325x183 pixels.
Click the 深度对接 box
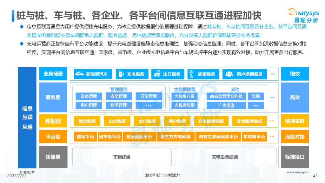coord(295,137)
